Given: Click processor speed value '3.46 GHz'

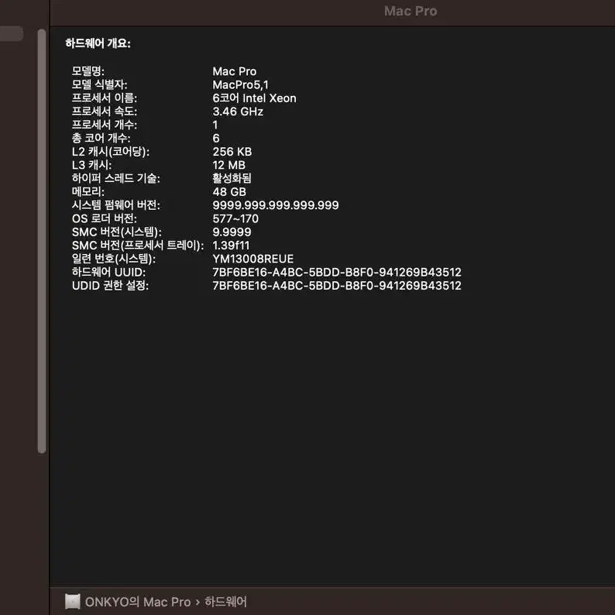Looking at the screenshot, I should point(238,112).
